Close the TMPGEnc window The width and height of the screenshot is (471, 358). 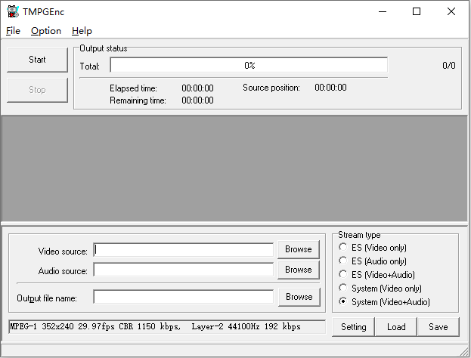451,11
